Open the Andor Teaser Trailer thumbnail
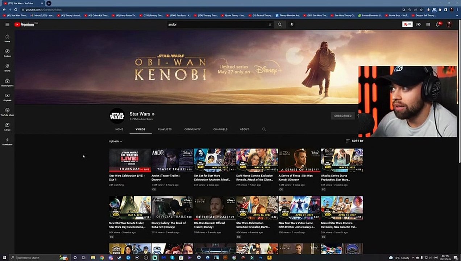461x261 pixels. point(172,160)
